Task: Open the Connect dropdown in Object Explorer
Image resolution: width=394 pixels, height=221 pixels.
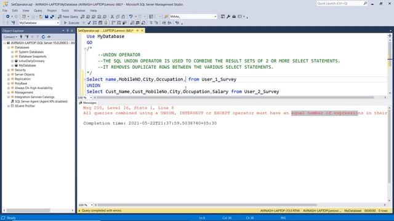Action: (10, 37)
